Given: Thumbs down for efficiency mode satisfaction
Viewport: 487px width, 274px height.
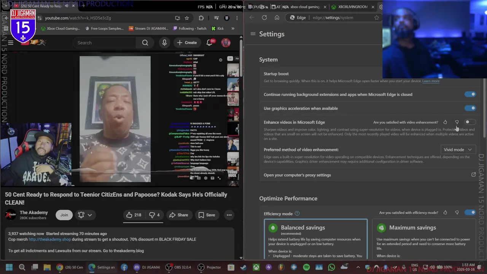Looking at the screenshot, I should pos(457,212).
